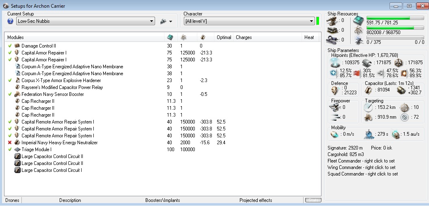Open the Drones tab
This screenshot has height=206, width=429.
point(12,200)
